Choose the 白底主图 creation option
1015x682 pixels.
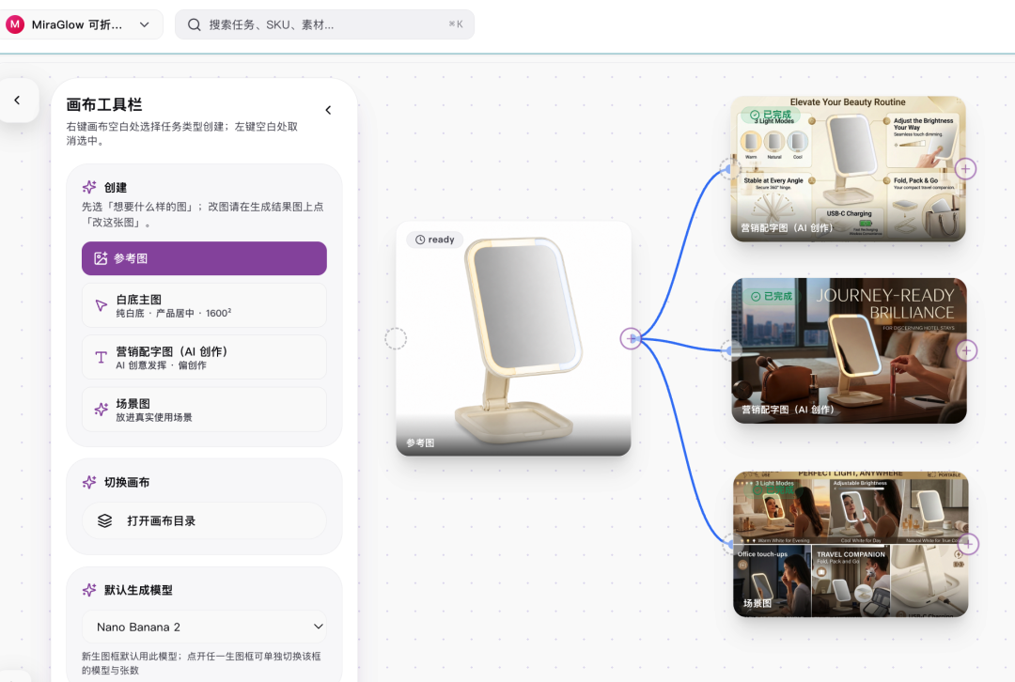point(204,305)
